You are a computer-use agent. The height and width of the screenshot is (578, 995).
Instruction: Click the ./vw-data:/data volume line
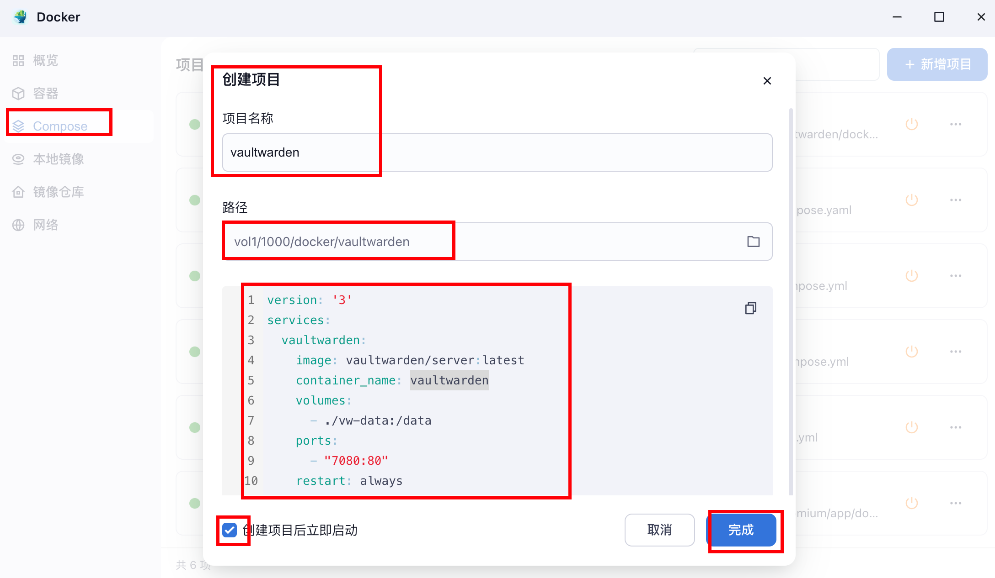[x=371, y=420]
